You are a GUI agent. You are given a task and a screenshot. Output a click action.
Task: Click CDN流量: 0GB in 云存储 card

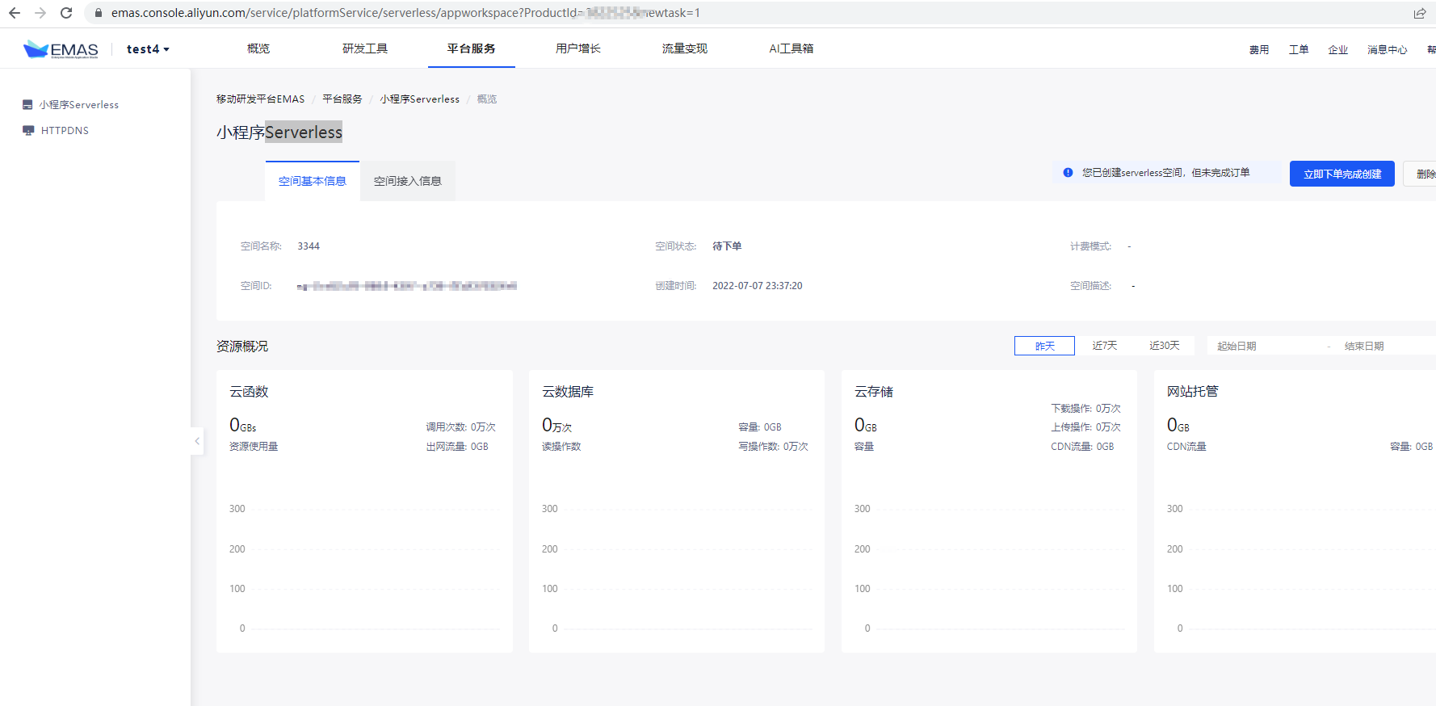(1082, 447)
